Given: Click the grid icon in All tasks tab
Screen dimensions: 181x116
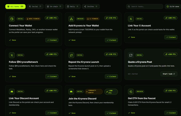Looking at the screenshot, I should (9, 7).
